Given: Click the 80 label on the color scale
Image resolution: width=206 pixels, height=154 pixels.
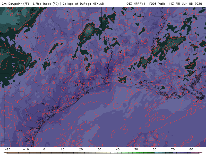Looking at the screenshot, I should (191, 149).
